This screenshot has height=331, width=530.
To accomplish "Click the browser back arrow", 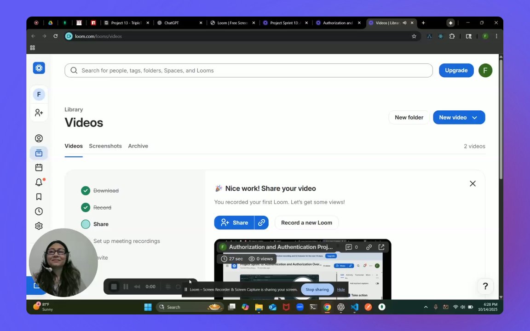I will 33,36.
